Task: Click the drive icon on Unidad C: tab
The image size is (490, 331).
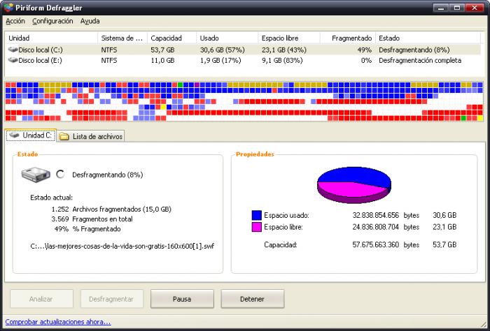Action: (14, 135)
